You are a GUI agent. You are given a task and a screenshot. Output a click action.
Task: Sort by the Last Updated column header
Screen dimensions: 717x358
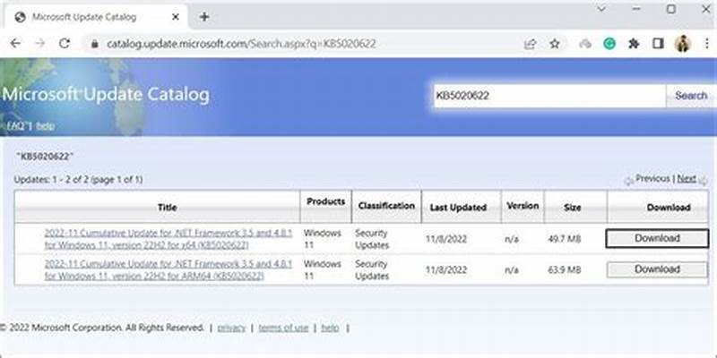pos(458,208)
